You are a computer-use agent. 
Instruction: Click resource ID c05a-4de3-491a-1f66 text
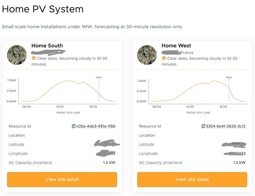coord(95,126)
